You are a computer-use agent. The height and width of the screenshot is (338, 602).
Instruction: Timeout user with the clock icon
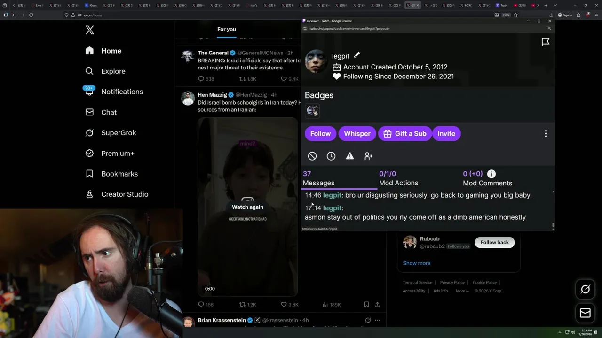[331, 156]
